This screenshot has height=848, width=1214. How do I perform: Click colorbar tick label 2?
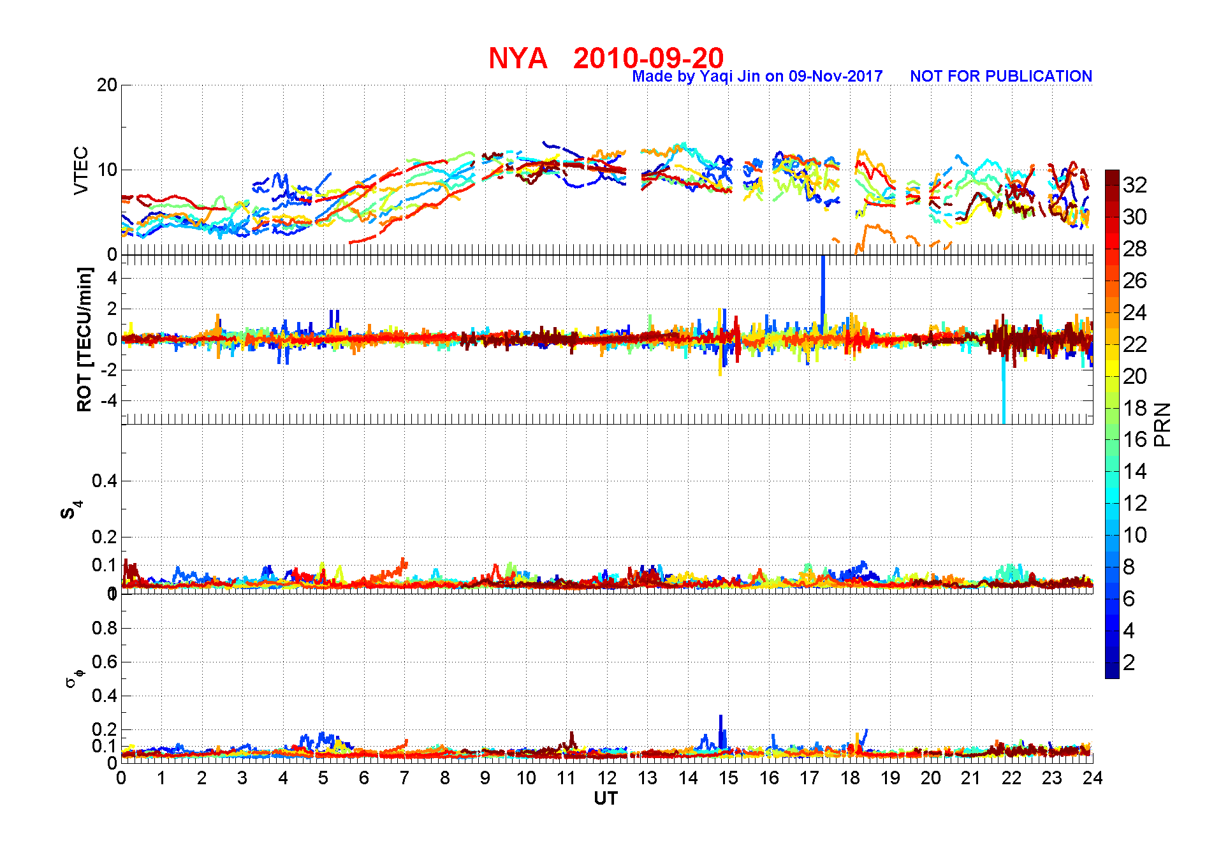(x=1129, y=662)
